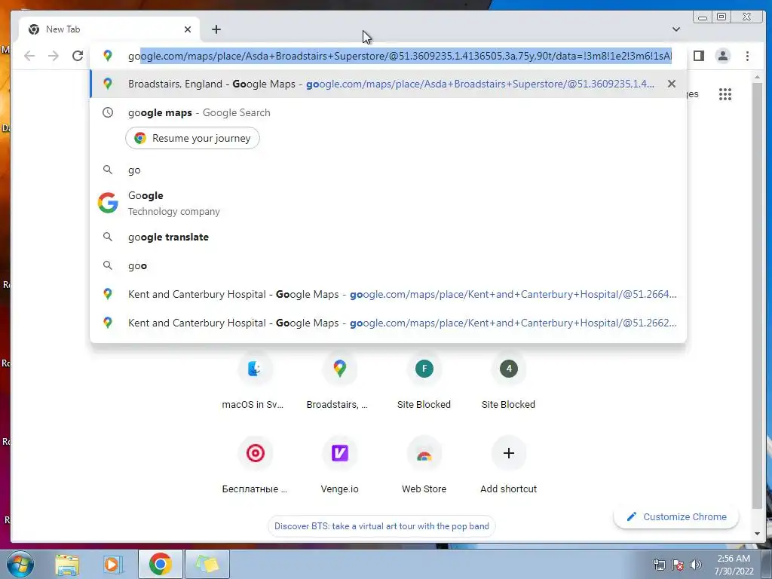Go back with the left arrow
Screen dimensions: 772x579
(29, 56)
